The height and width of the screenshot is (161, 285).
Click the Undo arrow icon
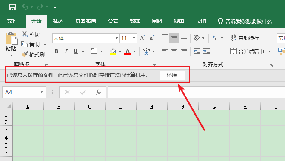25,7
